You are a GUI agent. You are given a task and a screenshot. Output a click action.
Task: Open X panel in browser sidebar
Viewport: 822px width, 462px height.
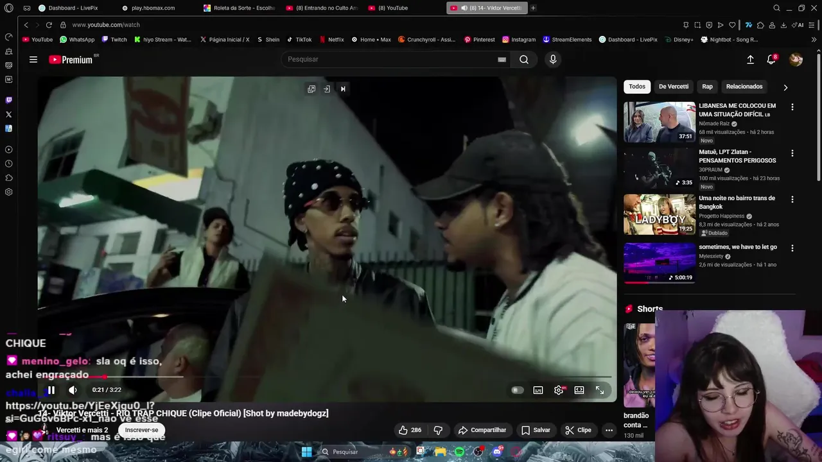(x=8, y=114)
